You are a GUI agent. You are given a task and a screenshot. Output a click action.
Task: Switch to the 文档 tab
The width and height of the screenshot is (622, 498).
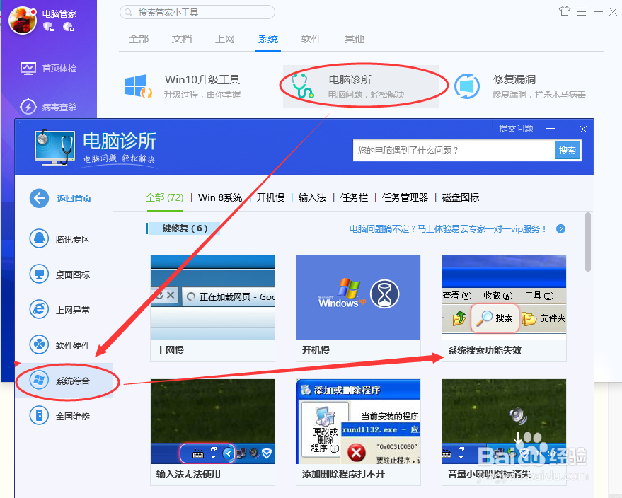tap(182, 39)
